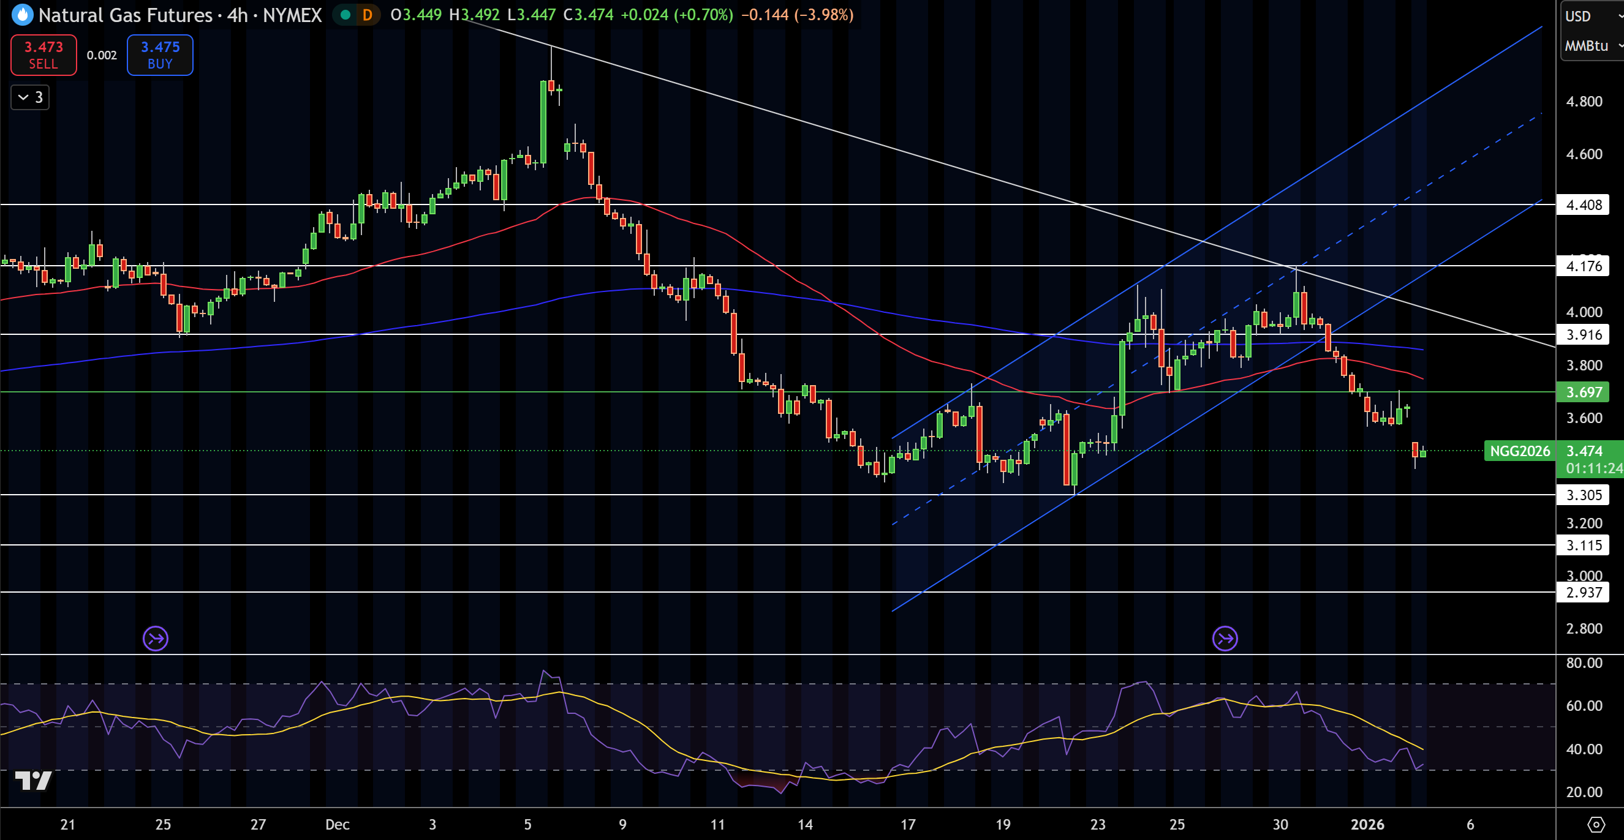Viewport: 1624px width, 840px height.
Task: Click the delayed data D indicator
Action: [367, 15]
